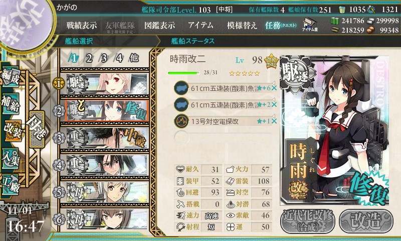Click the アイテム屋 item shop icon
Viewport: 401px width, 241px height.
pos(310,25)
